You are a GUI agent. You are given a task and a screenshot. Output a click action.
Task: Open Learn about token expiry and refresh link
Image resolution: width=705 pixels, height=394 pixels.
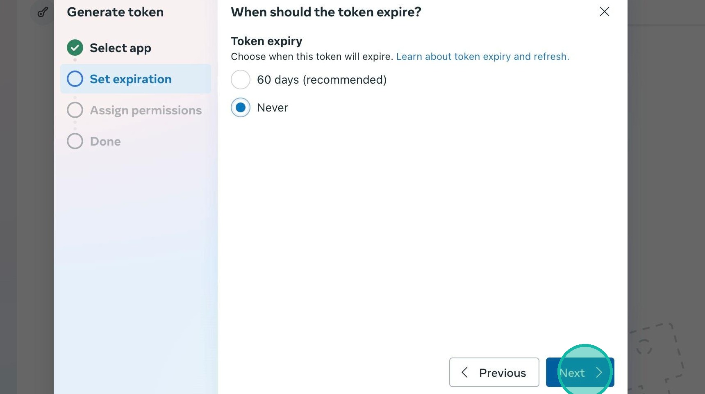[x=482, y=57]
